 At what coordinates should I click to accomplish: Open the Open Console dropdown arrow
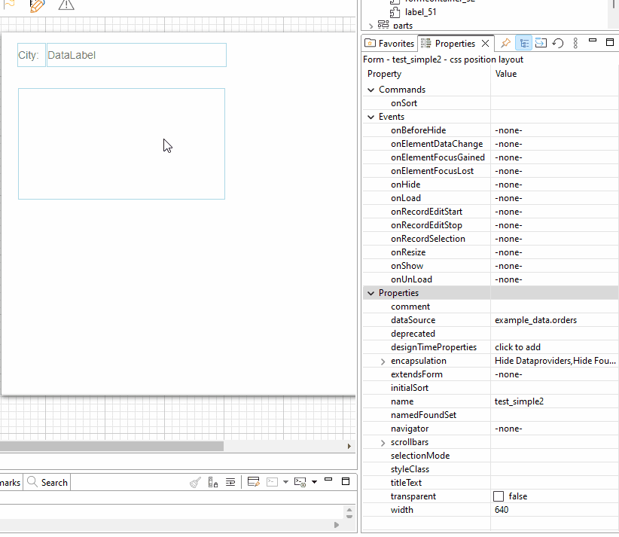pyautogui.click(x=314, y=482)
